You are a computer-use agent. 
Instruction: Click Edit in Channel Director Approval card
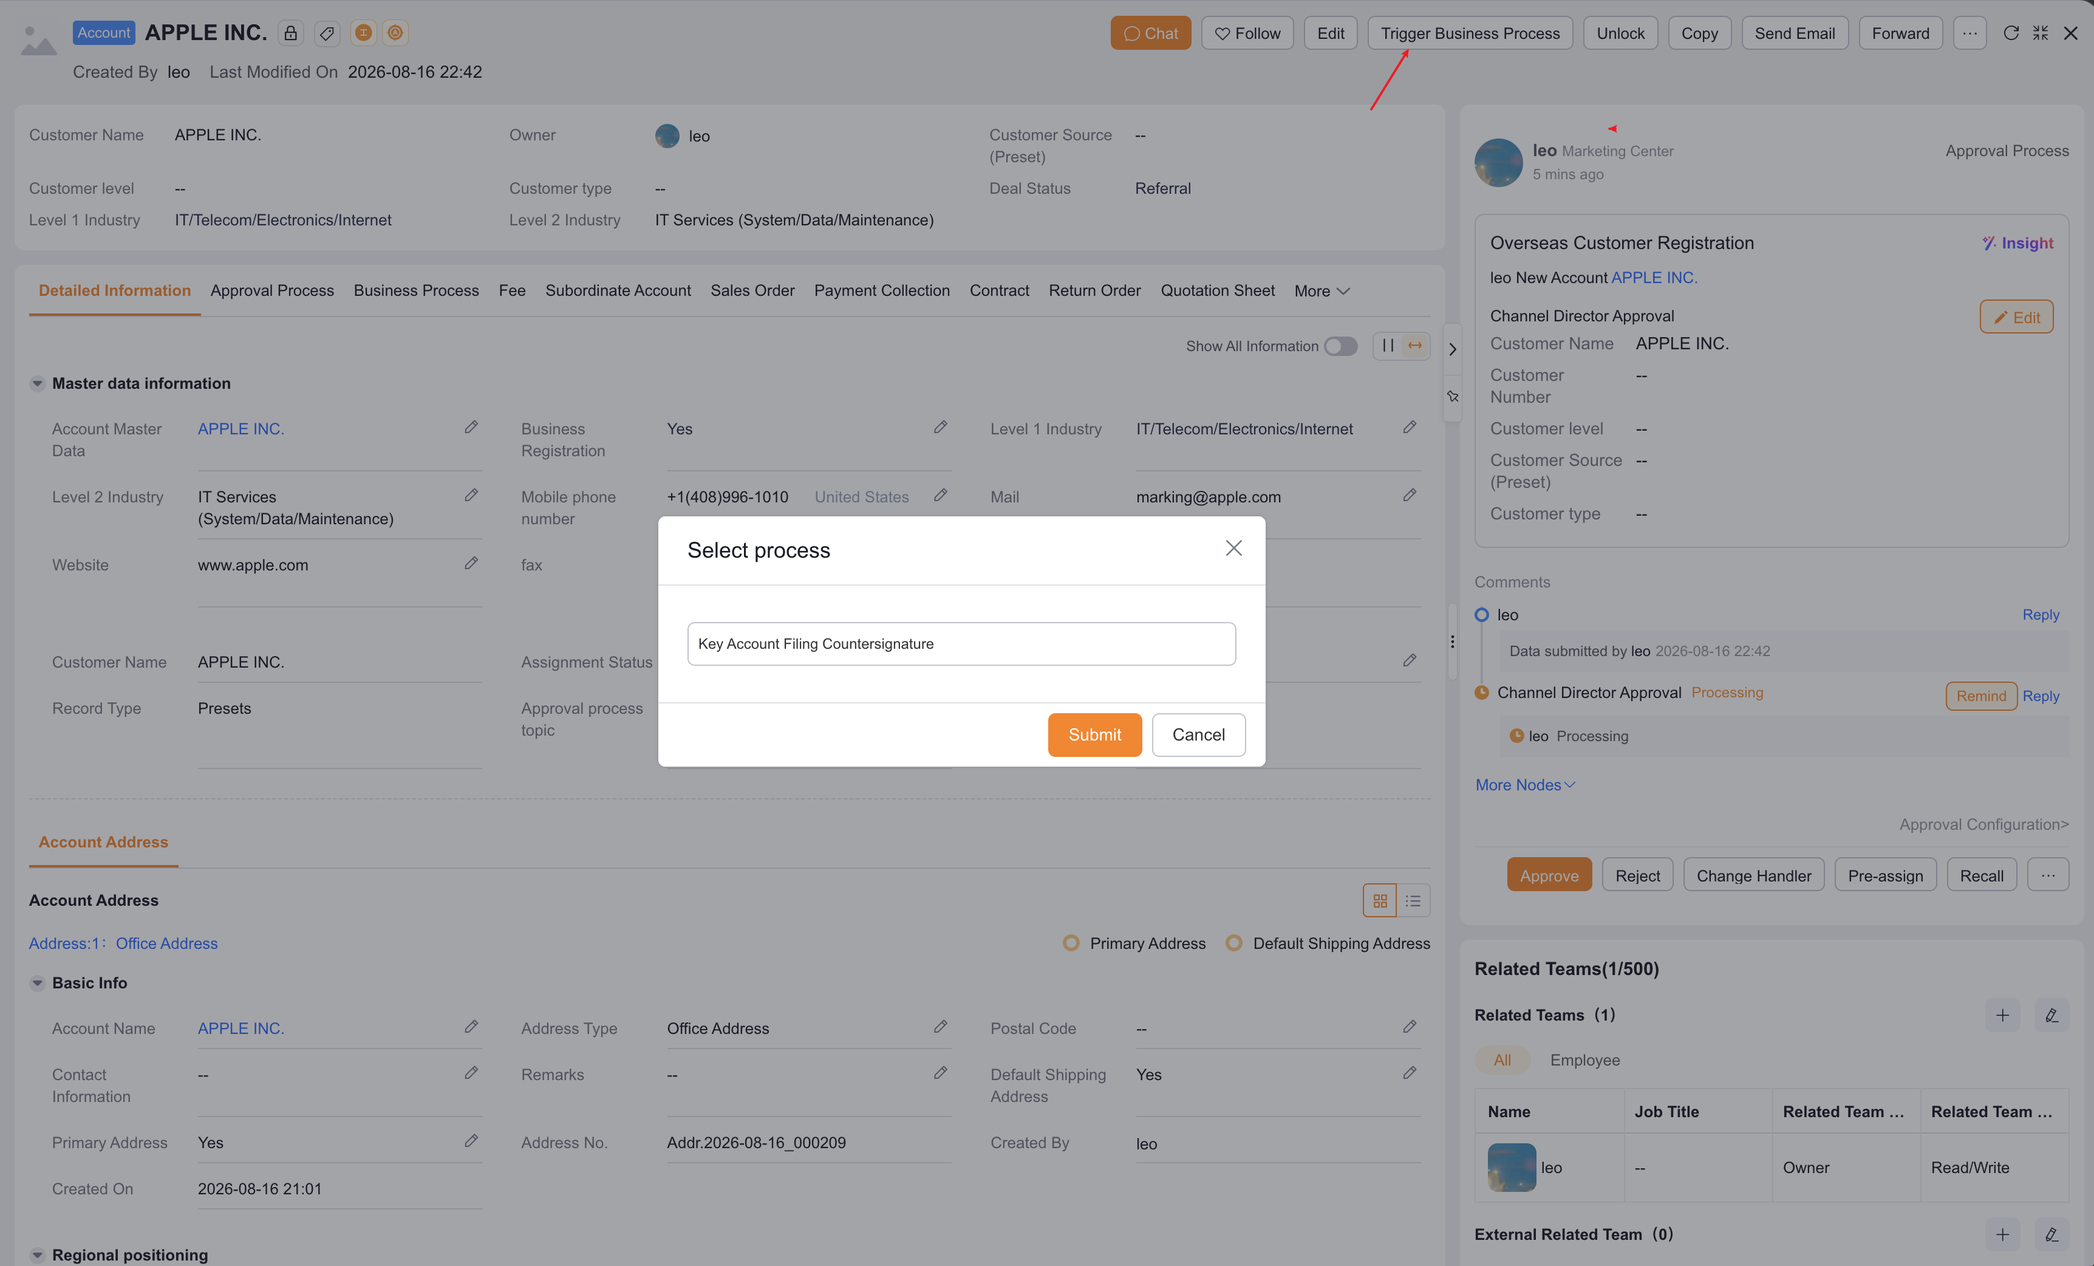pyautogui.click(x=2016, y=317)
